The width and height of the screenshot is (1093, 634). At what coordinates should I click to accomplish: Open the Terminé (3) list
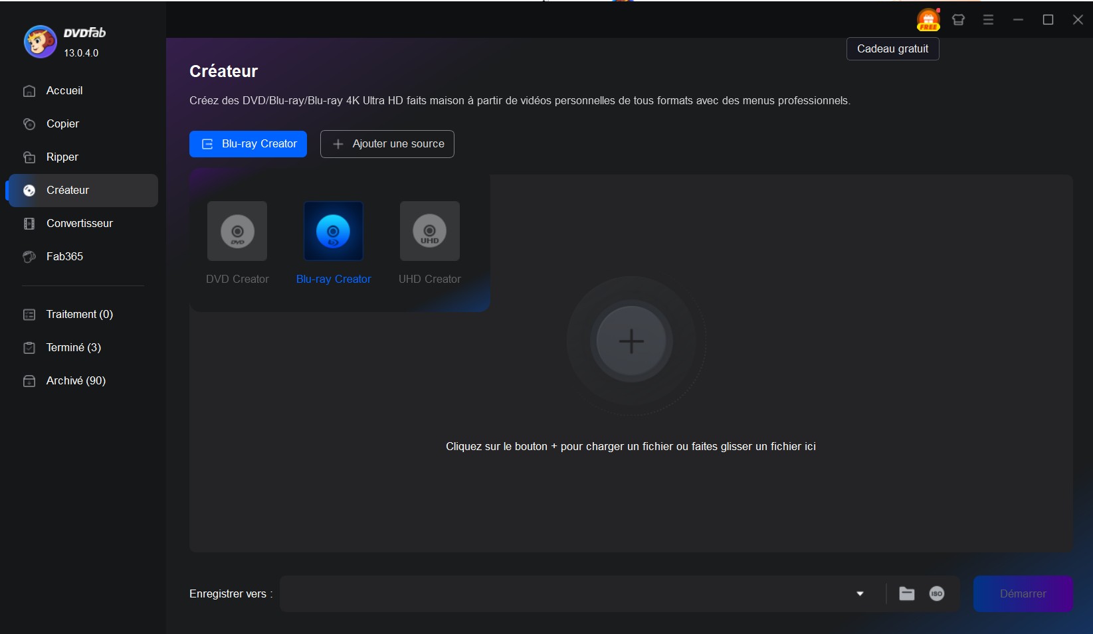click(x=72, y=347)
